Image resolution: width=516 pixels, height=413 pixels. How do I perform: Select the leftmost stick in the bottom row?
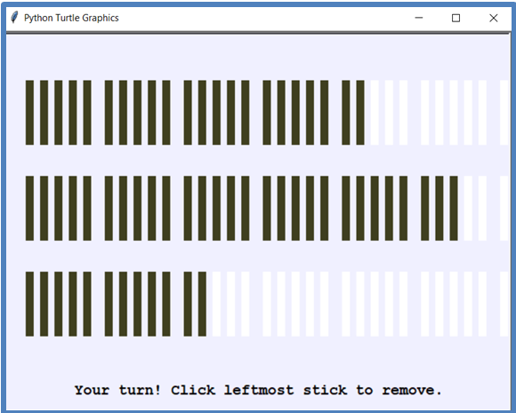29,304
